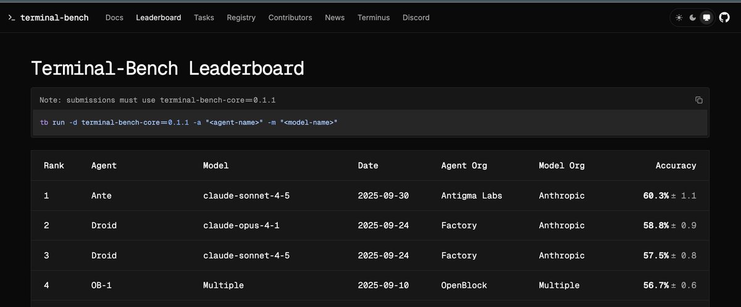Click the 60.3% accuracy value
The width and height of the screenshot is (741, 307).
tap(656, 195)
